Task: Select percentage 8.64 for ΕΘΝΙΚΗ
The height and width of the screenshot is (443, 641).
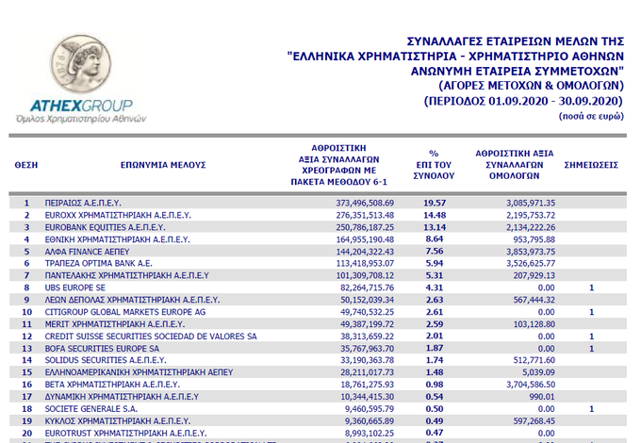Action: 435,239
